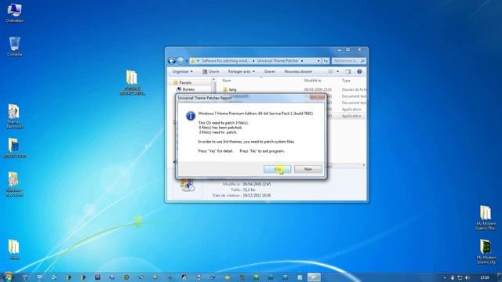
Task: Click Oui in the Theme Patcher Report
Action: (277, 169)
